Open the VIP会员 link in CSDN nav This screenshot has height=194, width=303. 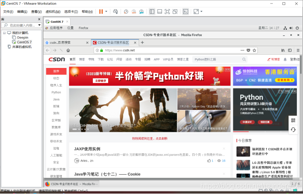point(168,60)
